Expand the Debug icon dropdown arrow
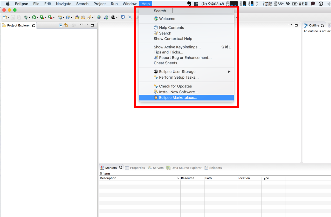The image size is (331, 217). [x=30, y=18]
